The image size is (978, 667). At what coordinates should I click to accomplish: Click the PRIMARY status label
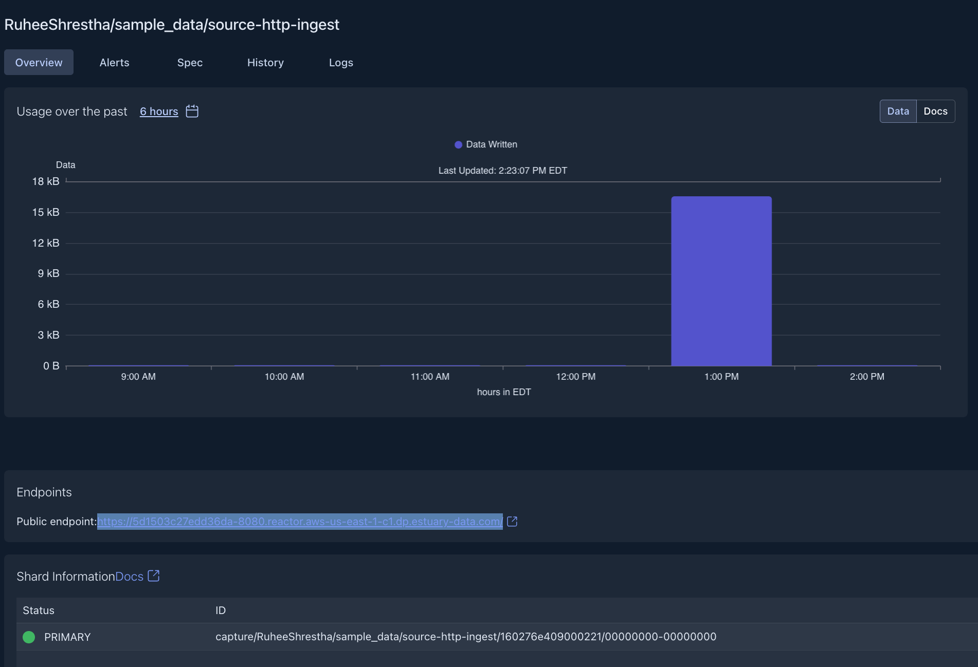(67, 637)
